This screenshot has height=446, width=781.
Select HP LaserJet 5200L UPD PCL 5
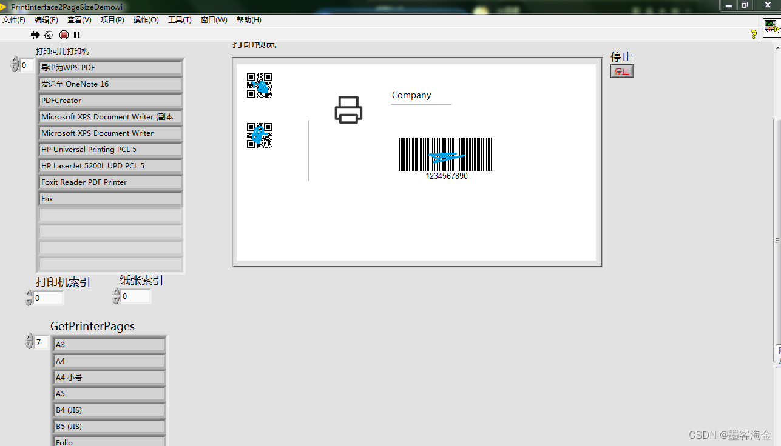(x=110, y=166)
